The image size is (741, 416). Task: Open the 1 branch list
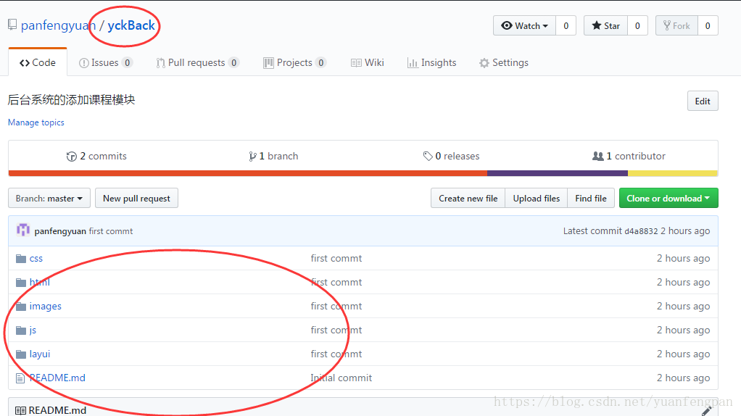pyautogui.click(x=273, y=156)
